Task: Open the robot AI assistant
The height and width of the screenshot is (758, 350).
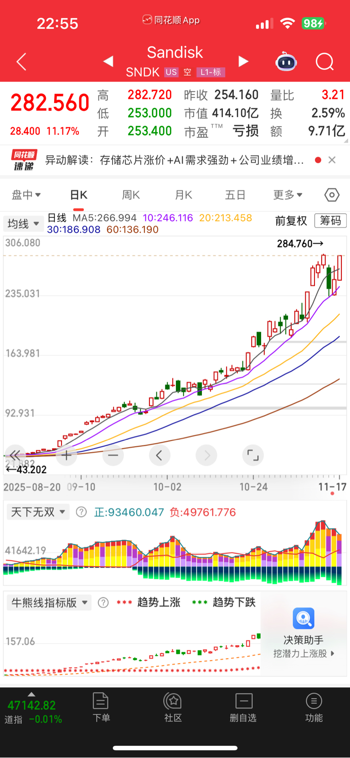Action: point(286,62)
